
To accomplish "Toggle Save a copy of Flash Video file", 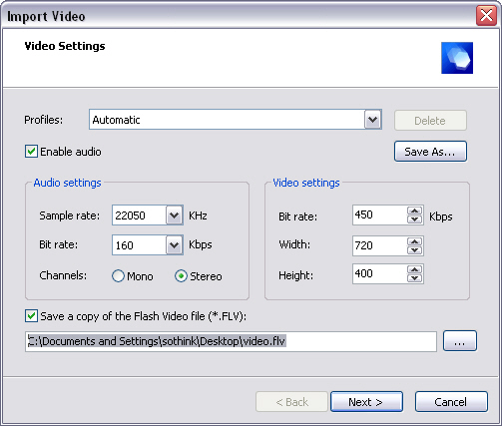I will pos(31,315).
